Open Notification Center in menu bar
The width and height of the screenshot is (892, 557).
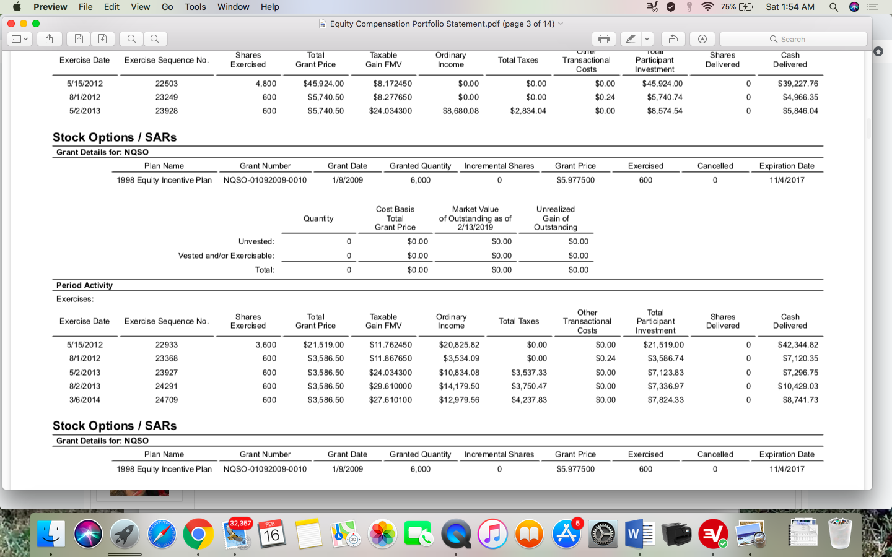tap(873, 7)
